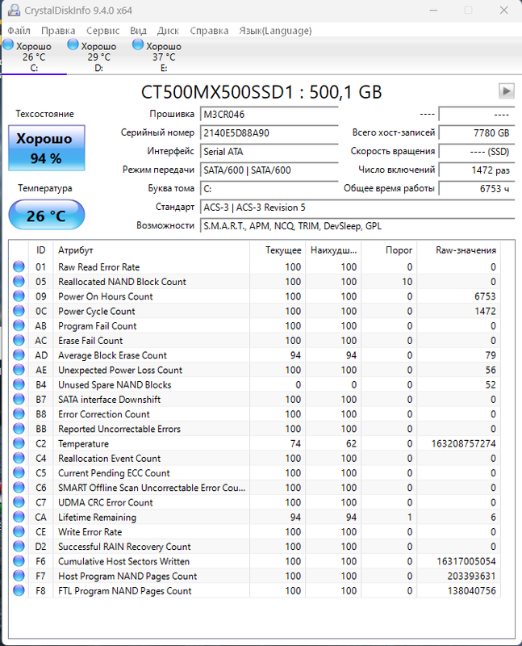Click the raw value 163208757274

tap(463, 443)
